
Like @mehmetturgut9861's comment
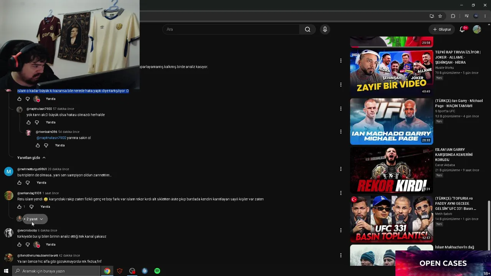19,183
